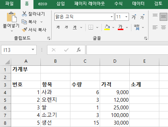
Task: Open the 데이터 tab
Action: click(138, 3)
